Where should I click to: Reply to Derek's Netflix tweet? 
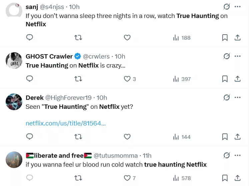click(x=30, y=136)
